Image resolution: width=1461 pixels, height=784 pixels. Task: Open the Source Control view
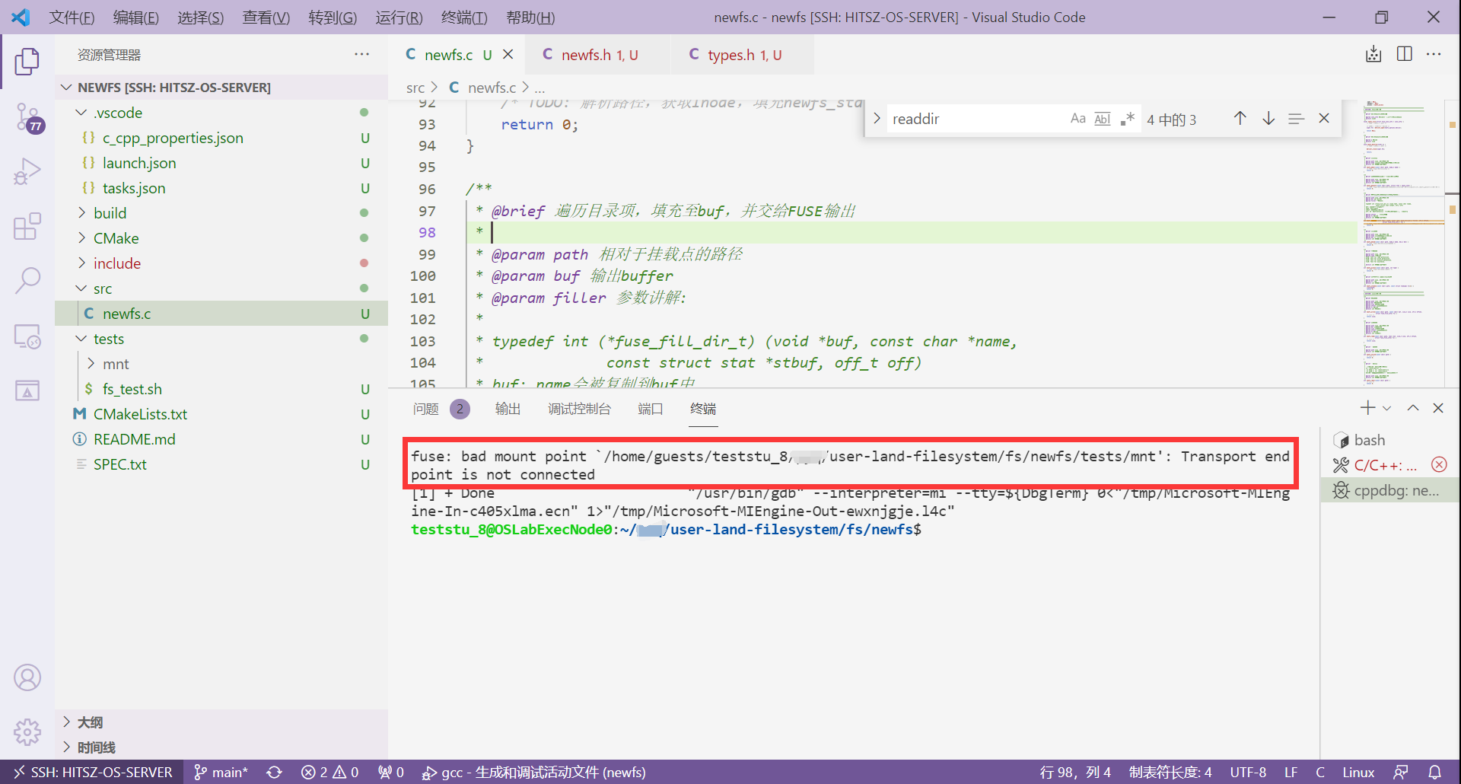(x=27, y=117)
